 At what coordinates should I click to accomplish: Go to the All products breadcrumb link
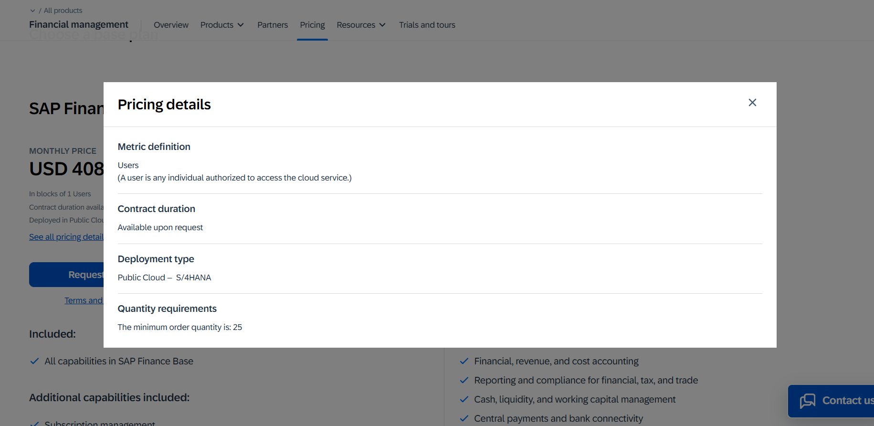click(63, 11)
